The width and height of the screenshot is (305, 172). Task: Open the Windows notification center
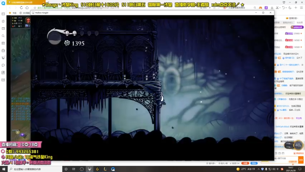click(300, 169)
